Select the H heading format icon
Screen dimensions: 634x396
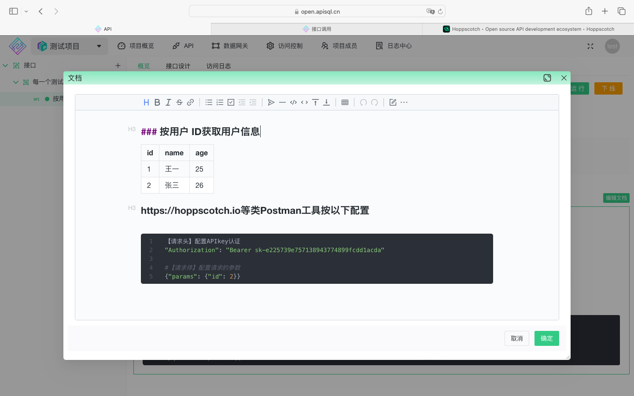pyautogui.click(x=146, y=102)
